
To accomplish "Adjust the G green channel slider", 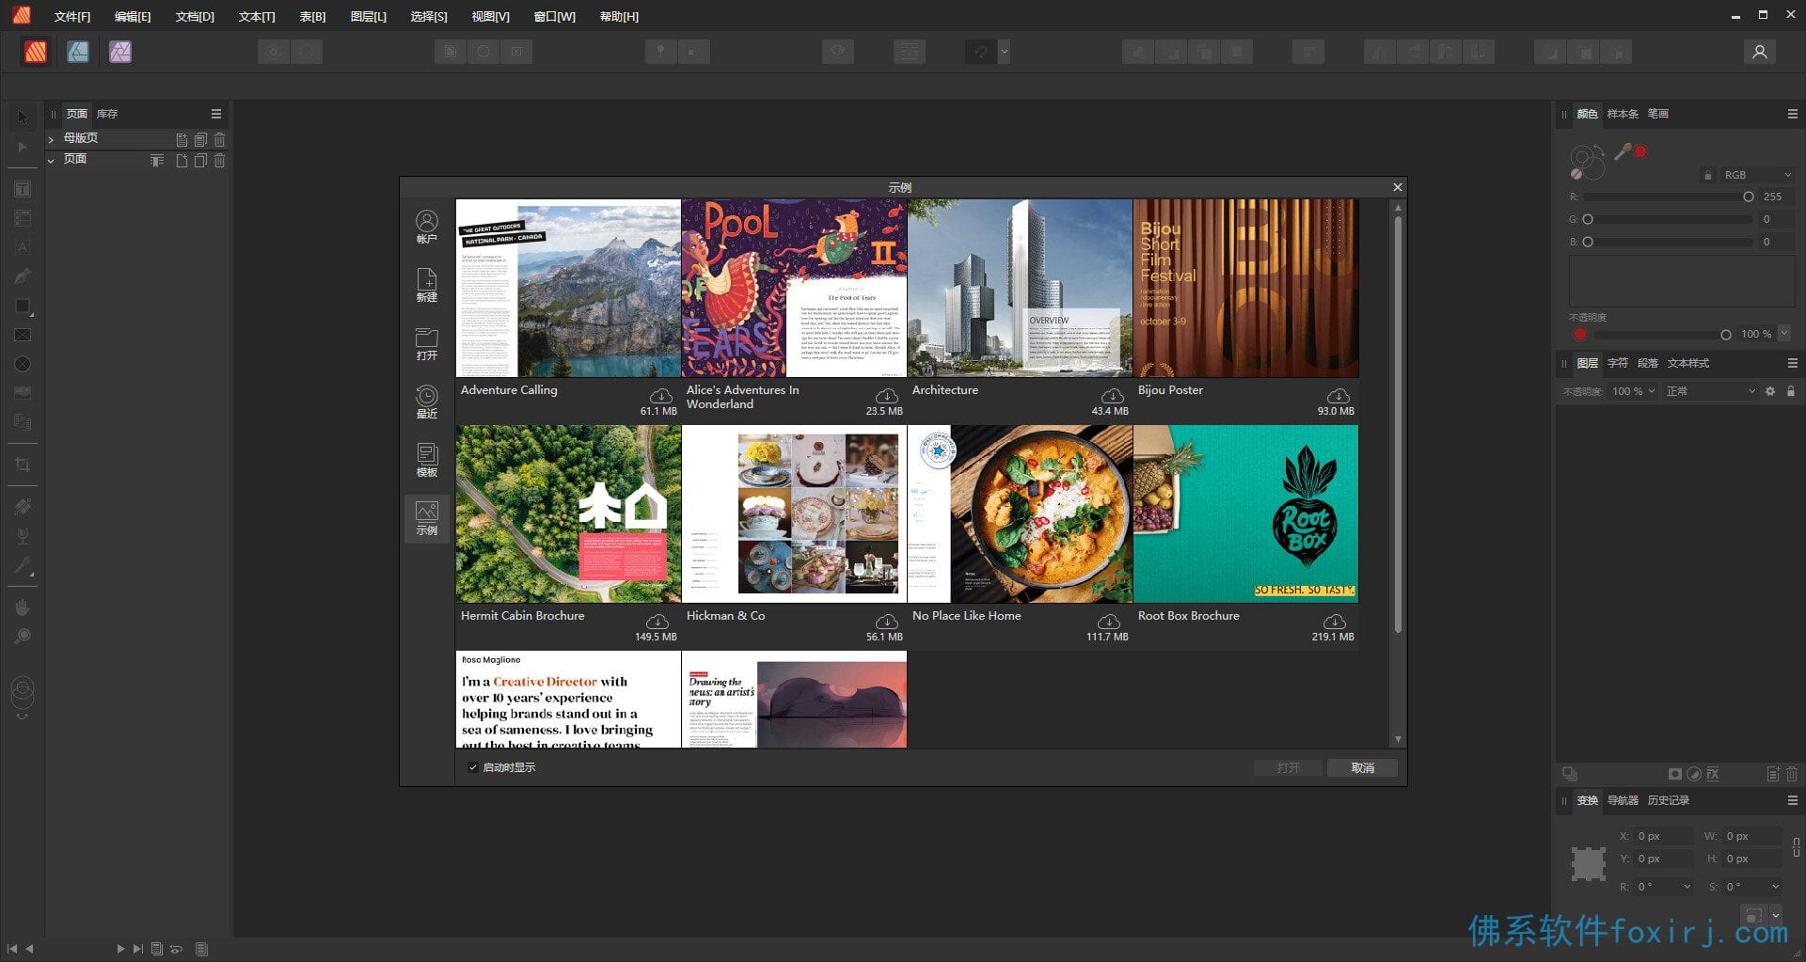I will pyautogui.click(x=1669, y=219).
